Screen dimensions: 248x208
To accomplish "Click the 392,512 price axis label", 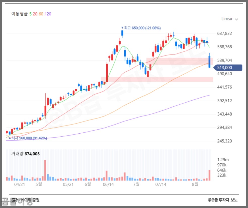I will [224, 101].
